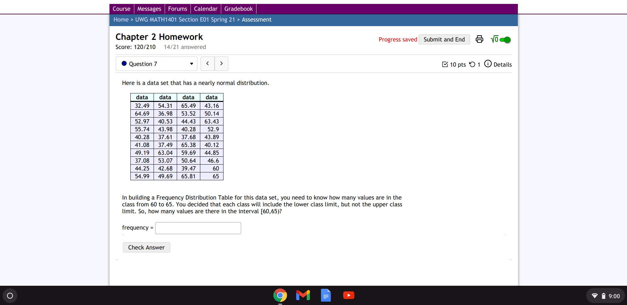The width and height of the screenshot is (627, 305).
Task: Click the Wi-Fi status icon
Action: [x=594, y=296]
